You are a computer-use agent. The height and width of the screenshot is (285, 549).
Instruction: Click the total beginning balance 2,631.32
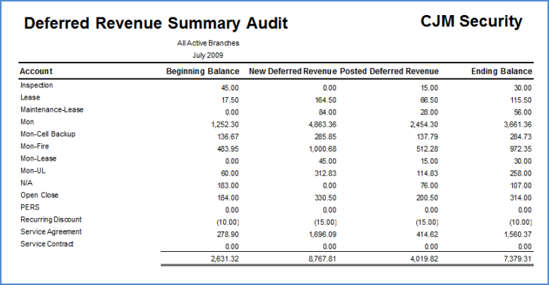pos(225,259)
